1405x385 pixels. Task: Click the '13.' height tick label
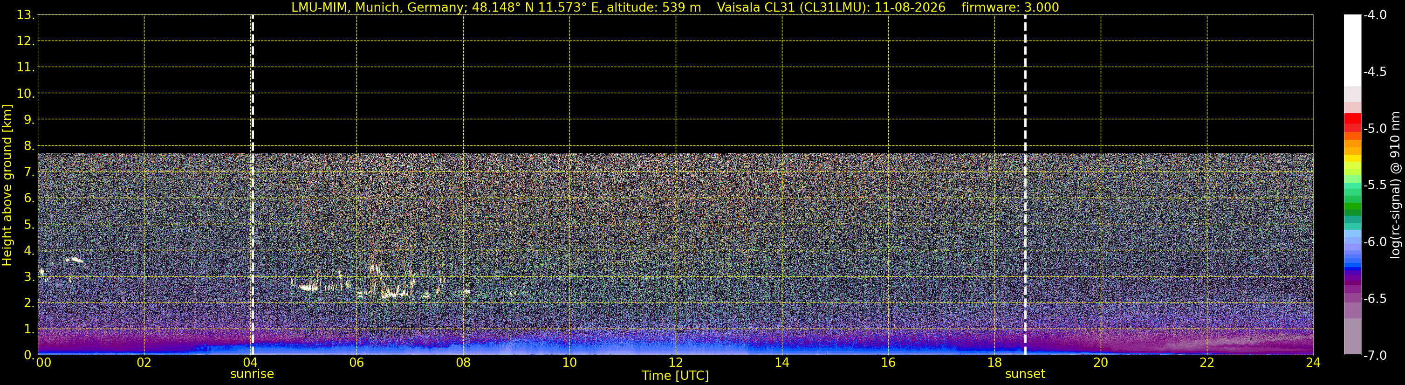click(x=26, y=15)
